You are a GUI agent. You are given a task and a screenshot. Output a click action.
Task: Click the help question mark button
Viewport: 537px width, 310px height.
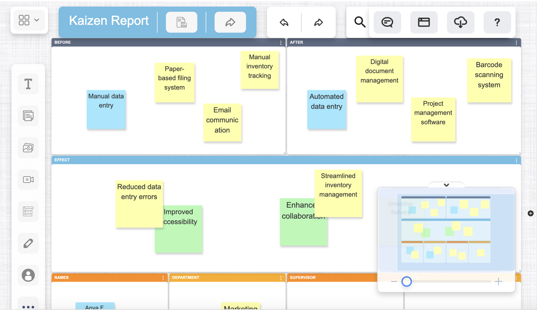click(x=497, y=22)
